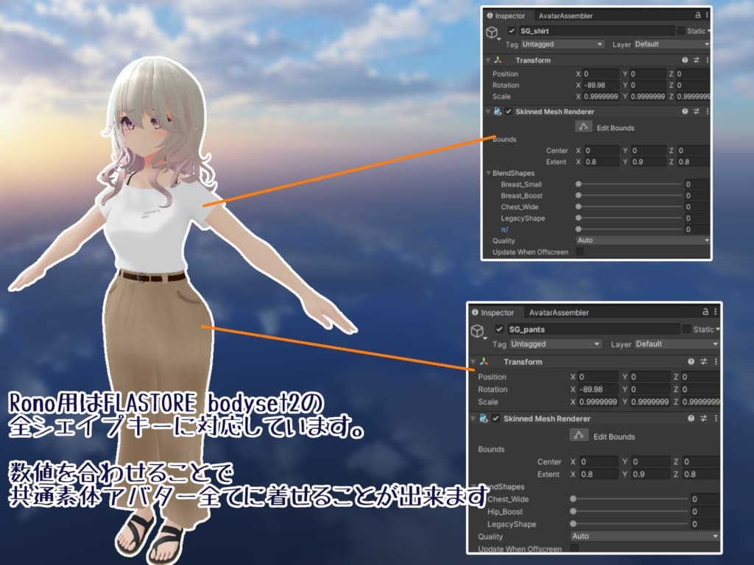
Task: Open the Quality dropdown for SG_shirt
Action: tap(642, 241)
